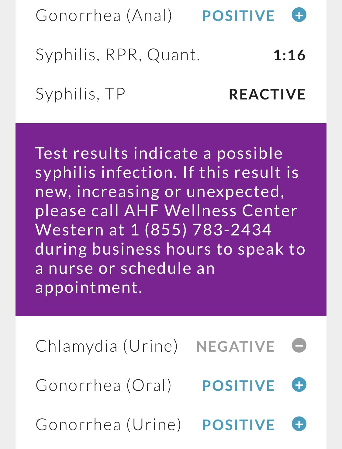
Task: Select the Gonorrhea (Anal) test name
Action: [104, 16]
